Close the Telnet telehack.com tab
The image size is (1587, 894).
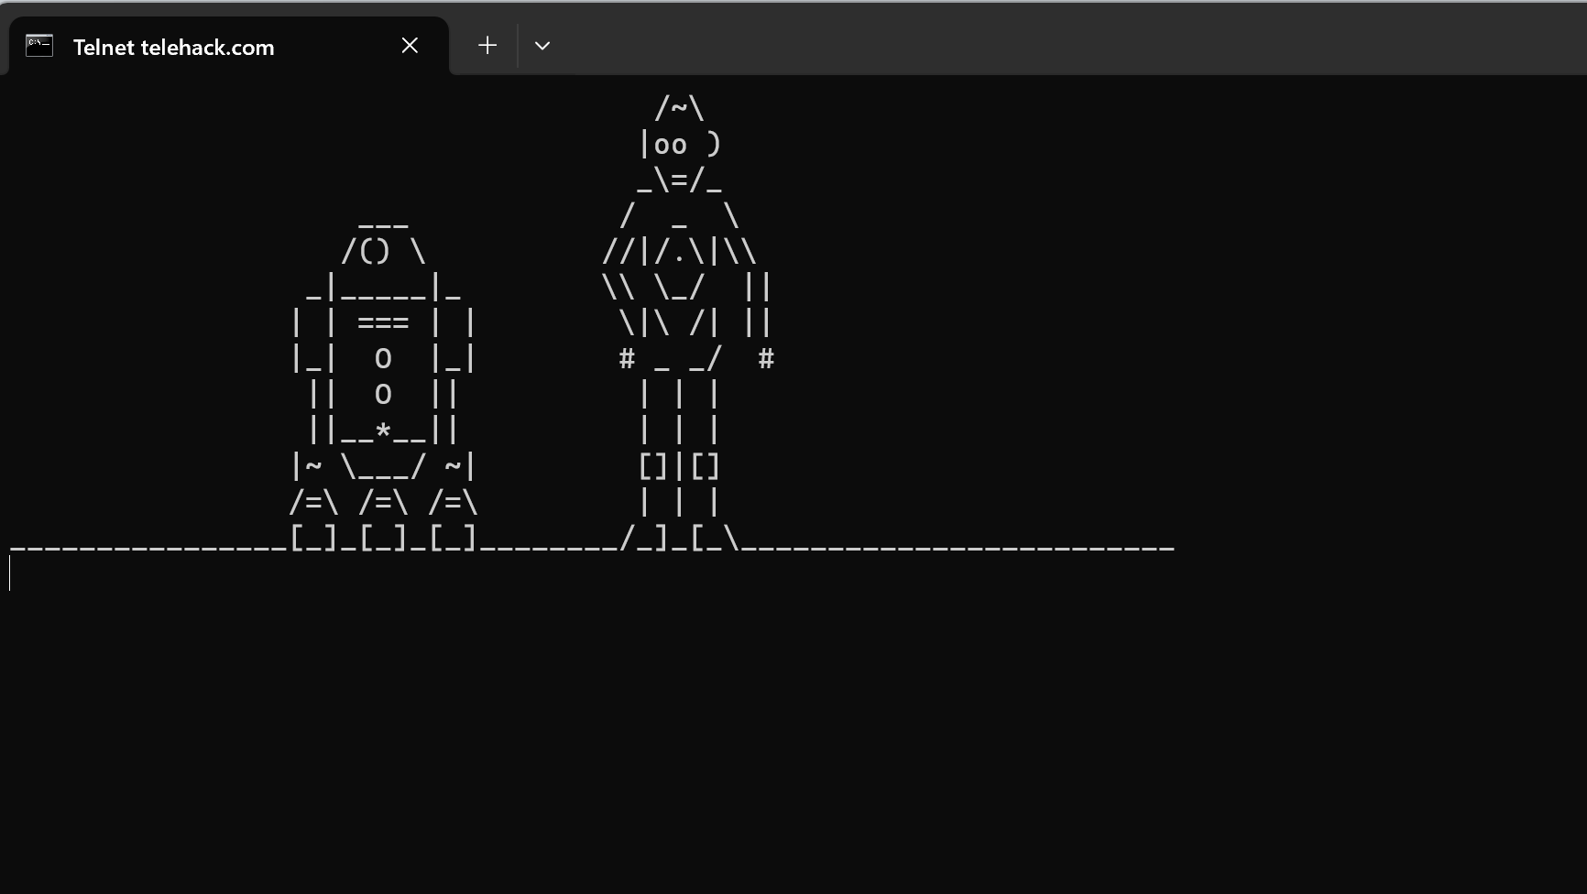(x=409, y=45)
